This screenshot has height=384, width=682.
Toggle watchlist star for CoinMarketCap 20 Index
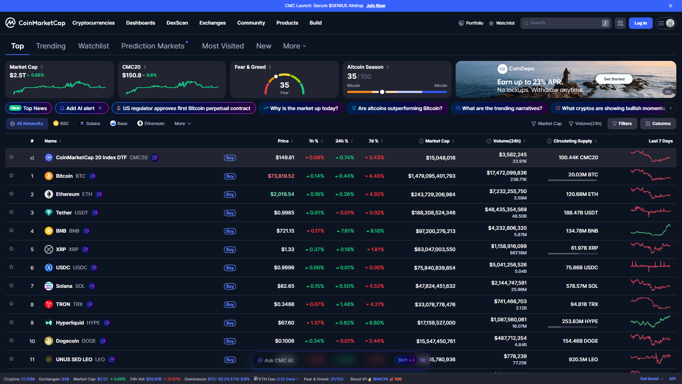point(11,157)
